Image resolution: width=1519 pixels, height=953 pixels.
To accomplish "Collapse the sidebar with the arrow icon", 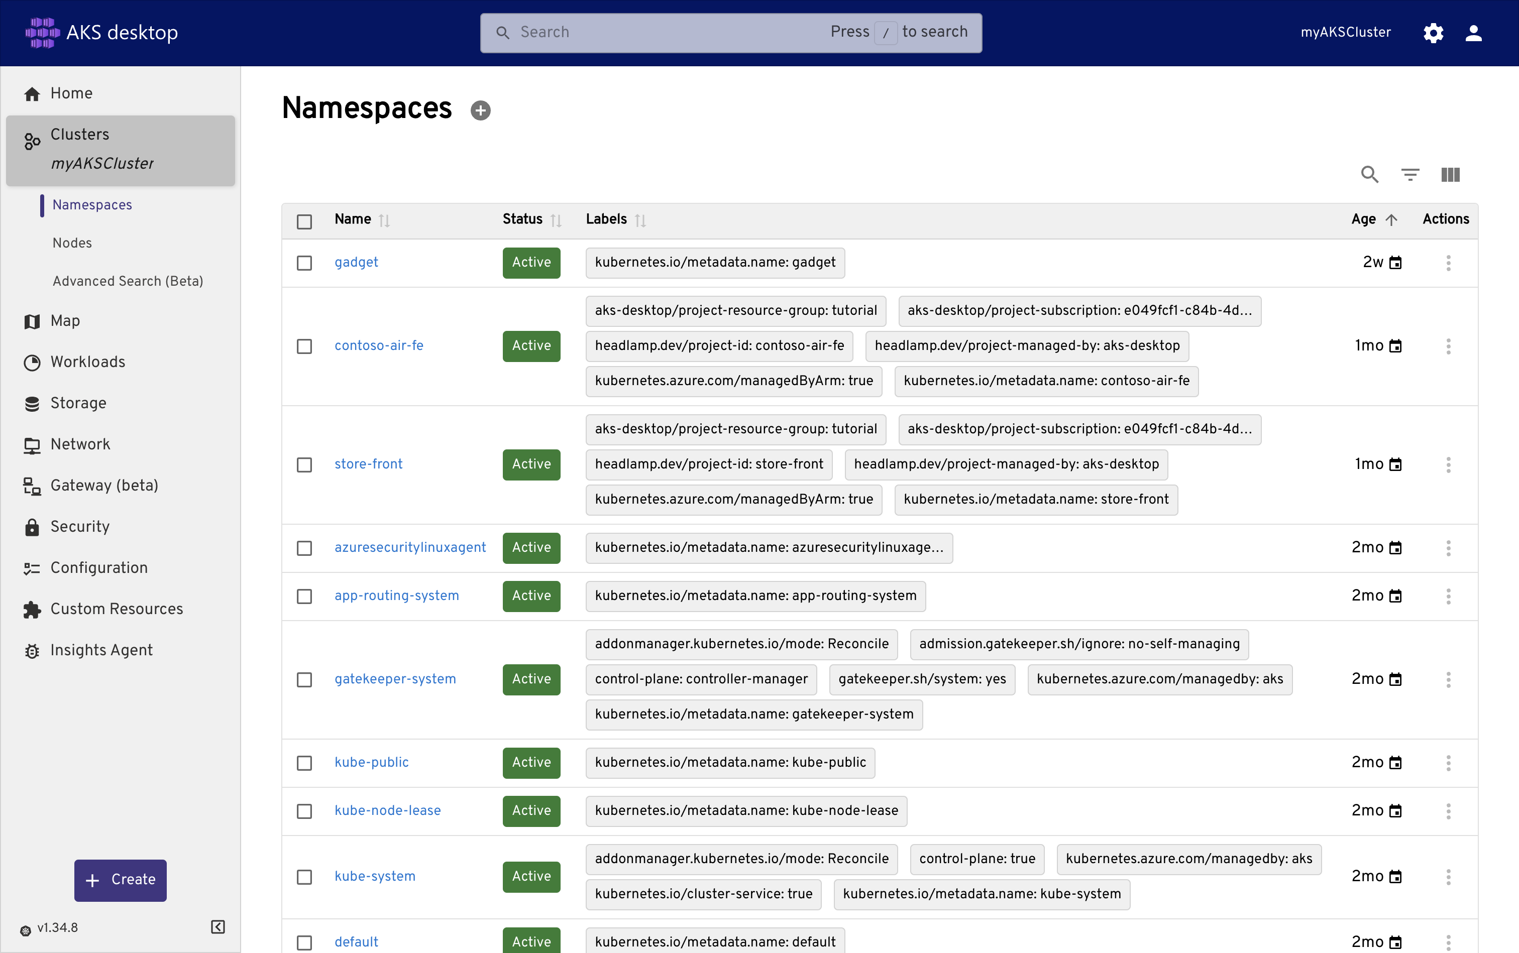I will coord(218,926).
